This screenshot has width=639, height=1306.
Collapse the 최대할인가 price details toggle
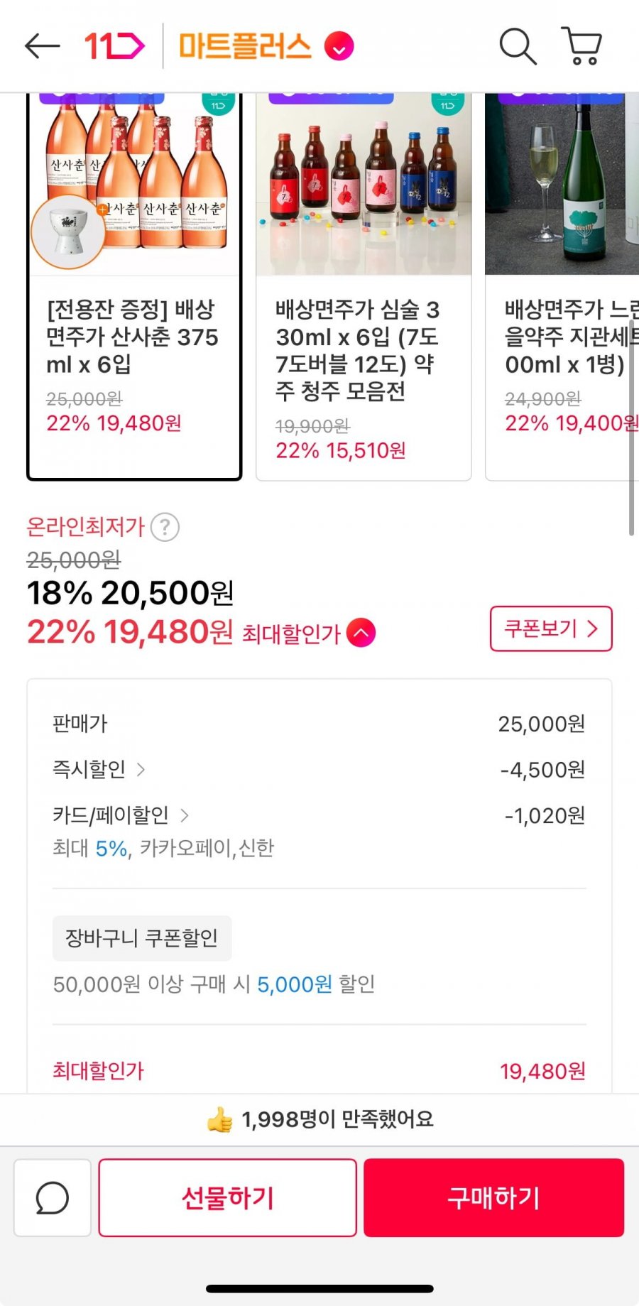[361, 633]
